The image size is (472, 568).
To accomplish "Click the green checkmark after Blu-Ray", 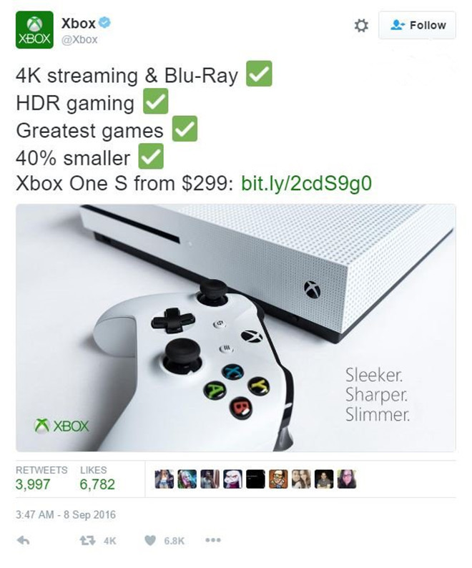I will 259,74.
